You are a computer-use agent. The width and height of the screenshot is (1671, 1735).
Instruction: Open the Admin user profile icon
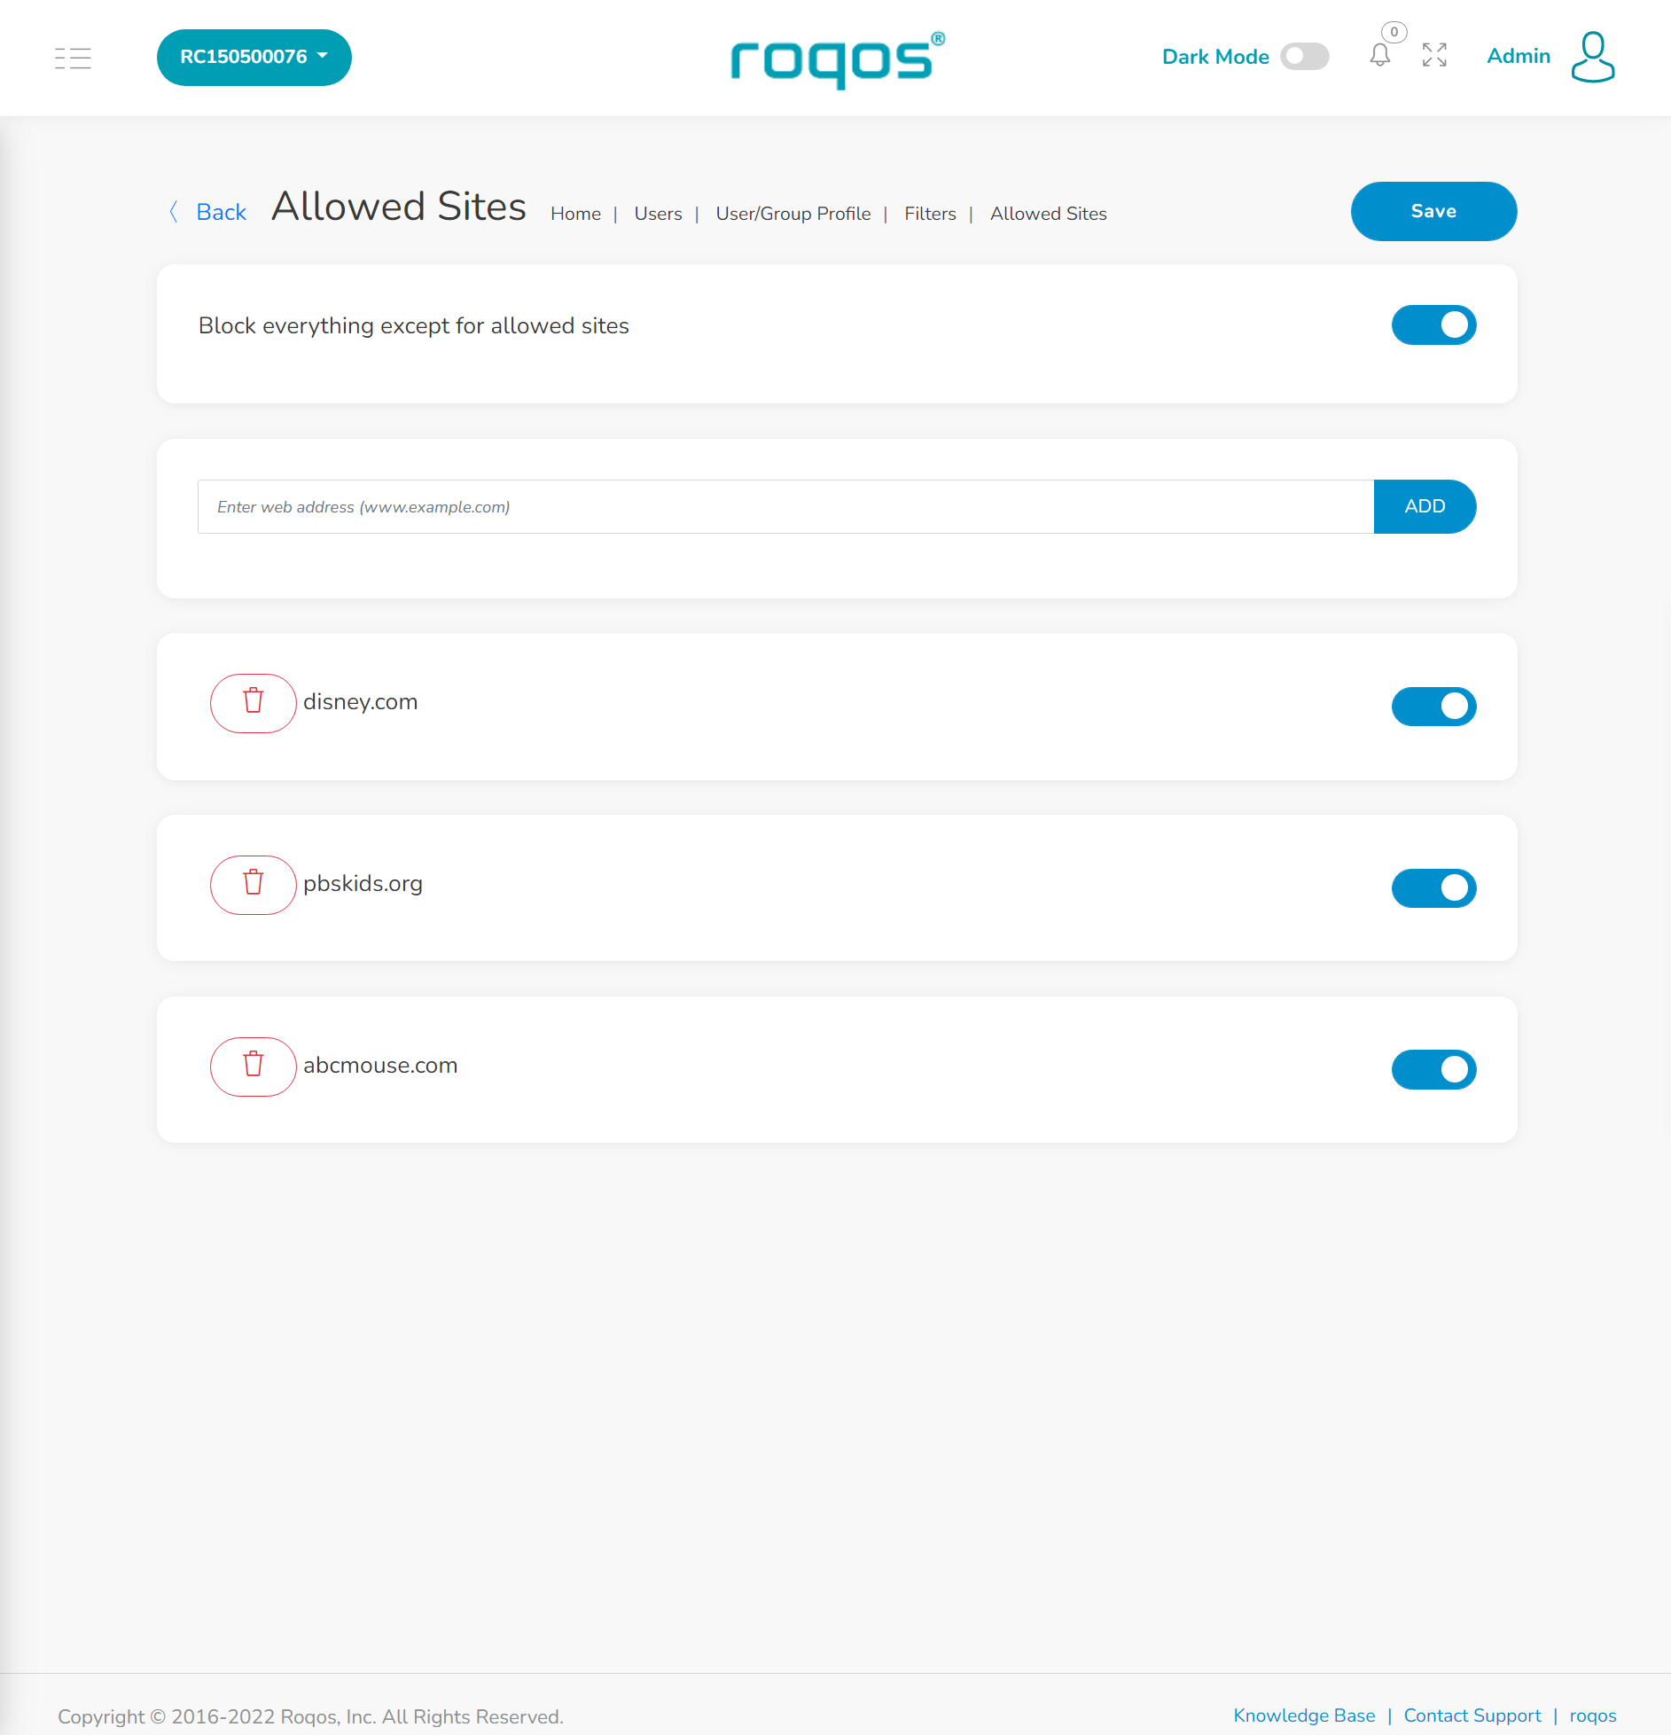point(1592,57)
